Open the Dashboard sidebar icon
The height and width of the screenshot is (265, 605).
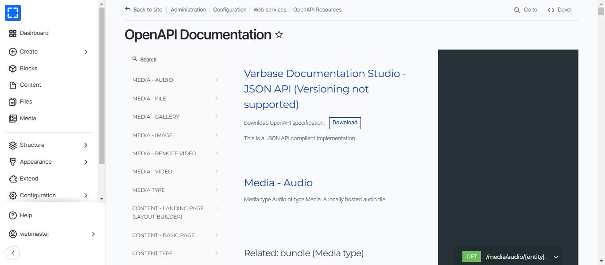(x=13, y=33)
